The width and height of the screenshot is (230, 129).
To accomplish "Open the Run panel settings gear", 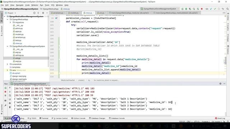I will point(220,83).
